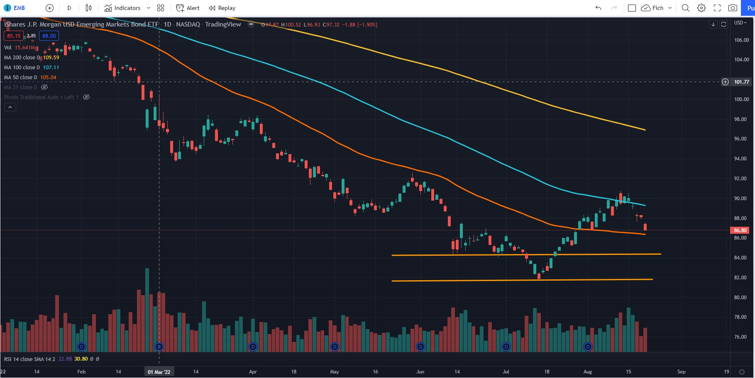Start Bar Replay mode
This screenshot has width=755, height=378.
click(x=222, y=8)
